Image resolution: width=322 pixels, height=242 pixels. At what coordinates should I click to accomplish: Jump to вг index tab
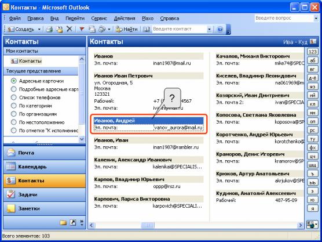[313, 69]
